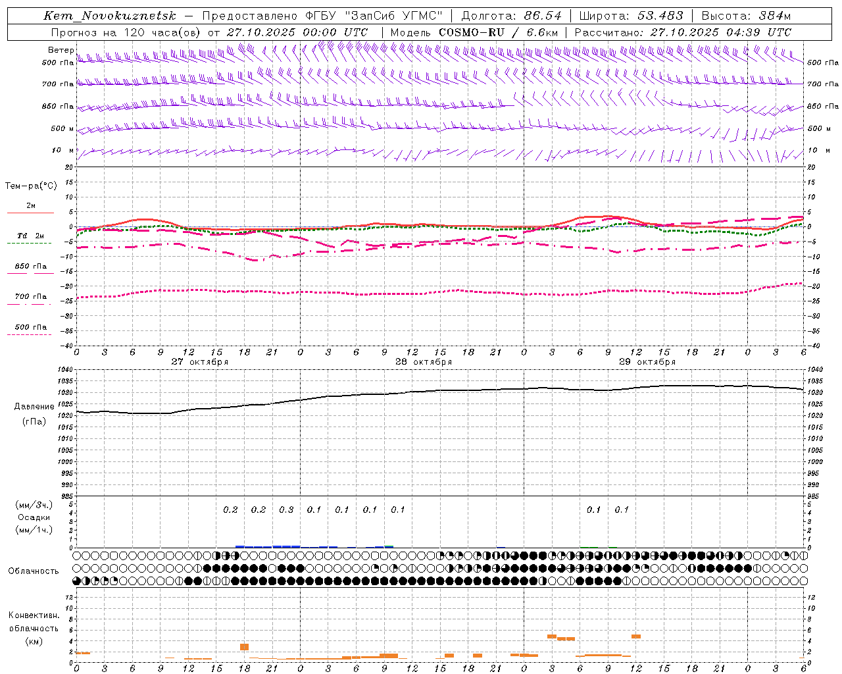The width and height of the screenshot is (842, 674).
Task: Click the orange convective bar at 18h 27 October
Action: [x=244, y=647]
